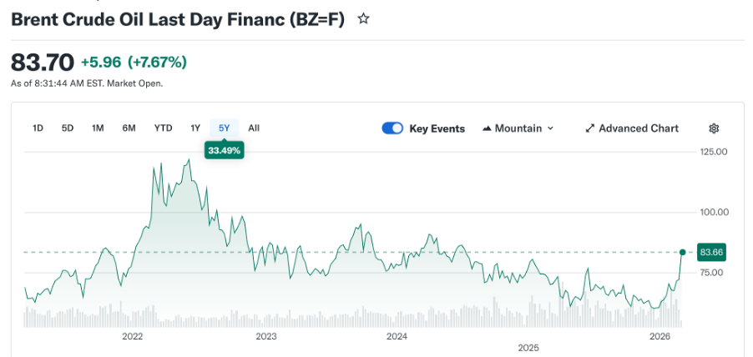Toggle the Key Events switch off
Image resolution: width=753 pixels, height=357 pixels.
[392, 128]
